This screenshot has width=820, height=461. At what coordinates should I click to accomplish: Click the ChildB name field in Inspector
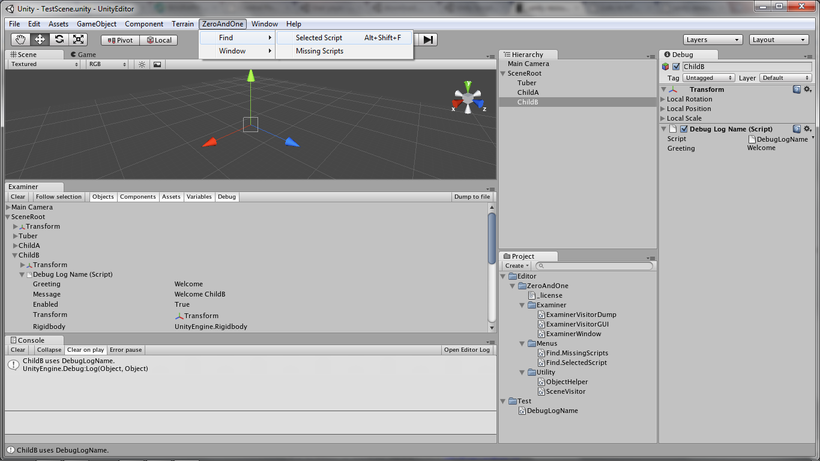click(x=747, y=67)
